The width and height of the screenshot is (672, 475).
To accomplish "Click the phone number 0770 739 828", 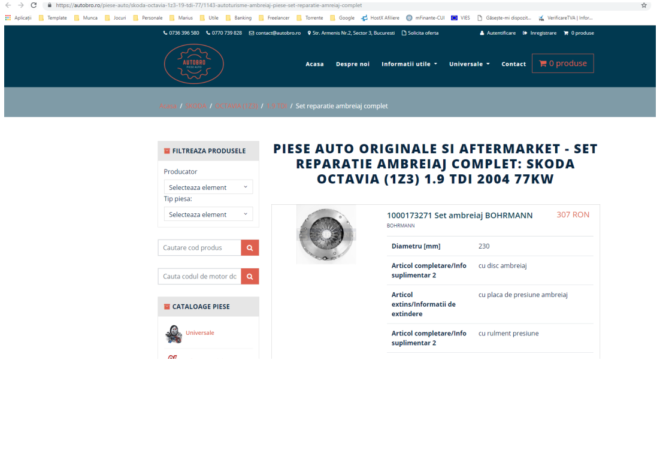I will pyautogui.click(x=224, y=33).
